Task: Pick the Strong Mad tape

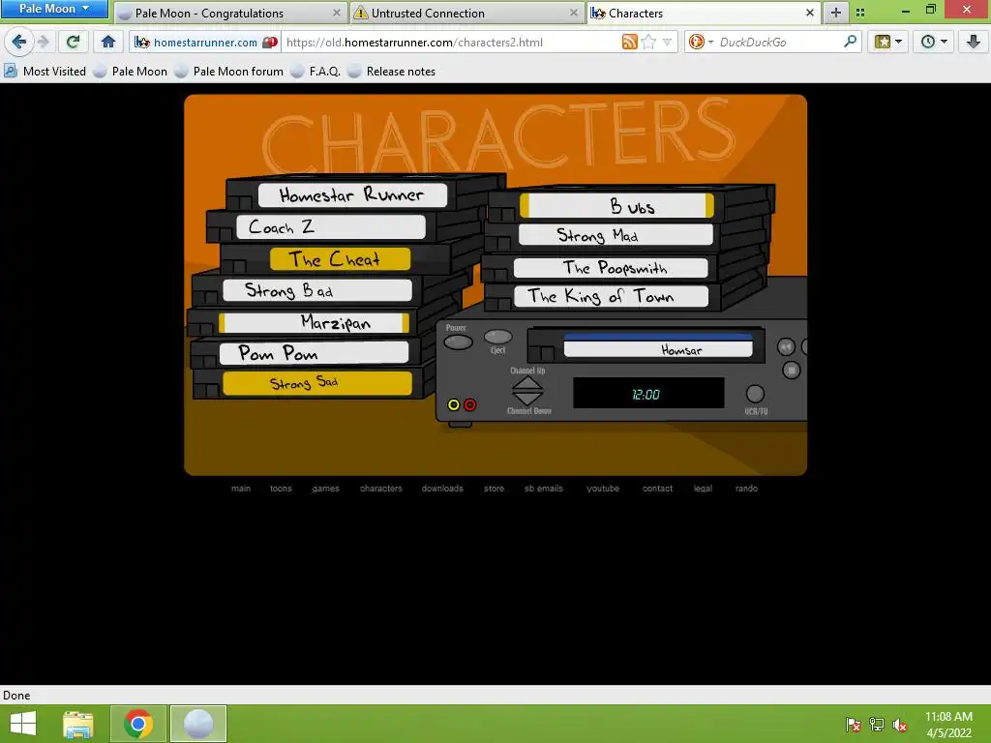Action: 616,235
